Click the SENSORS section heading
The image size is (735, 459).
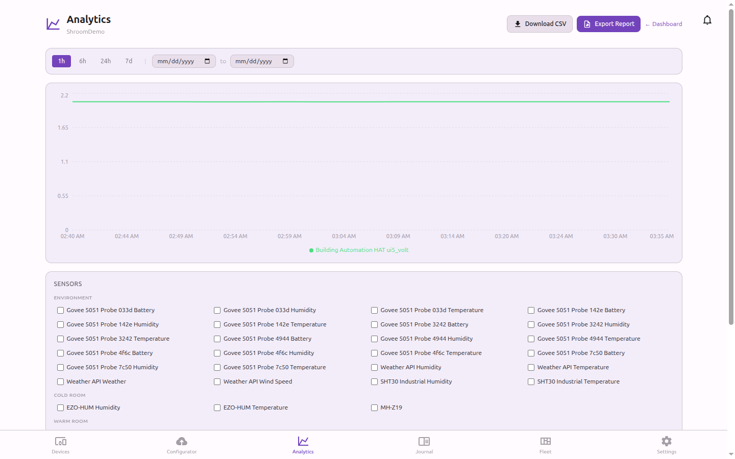tap(68, 284)
